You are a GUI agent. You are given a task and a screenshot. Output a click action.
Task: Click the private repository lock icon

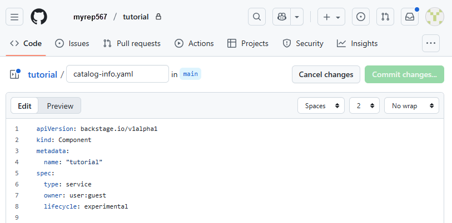tap(158, 17)
